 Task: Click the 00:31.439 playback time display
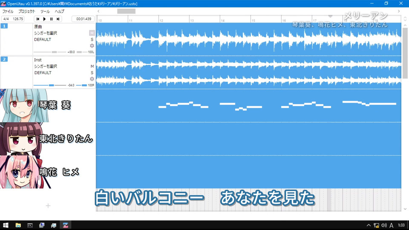coord(84,19)
